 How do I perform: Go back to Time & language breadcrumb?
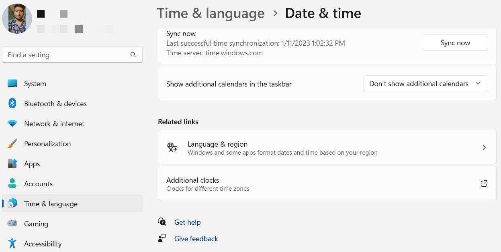(211, 13)
